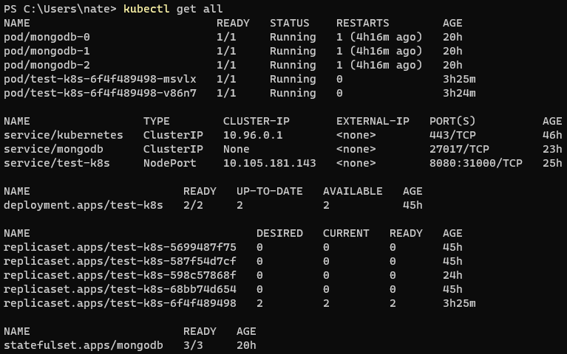Select pod/test-k8s-6f4f489498-msvlx name

pyautogui.click(x=100, y=80)
